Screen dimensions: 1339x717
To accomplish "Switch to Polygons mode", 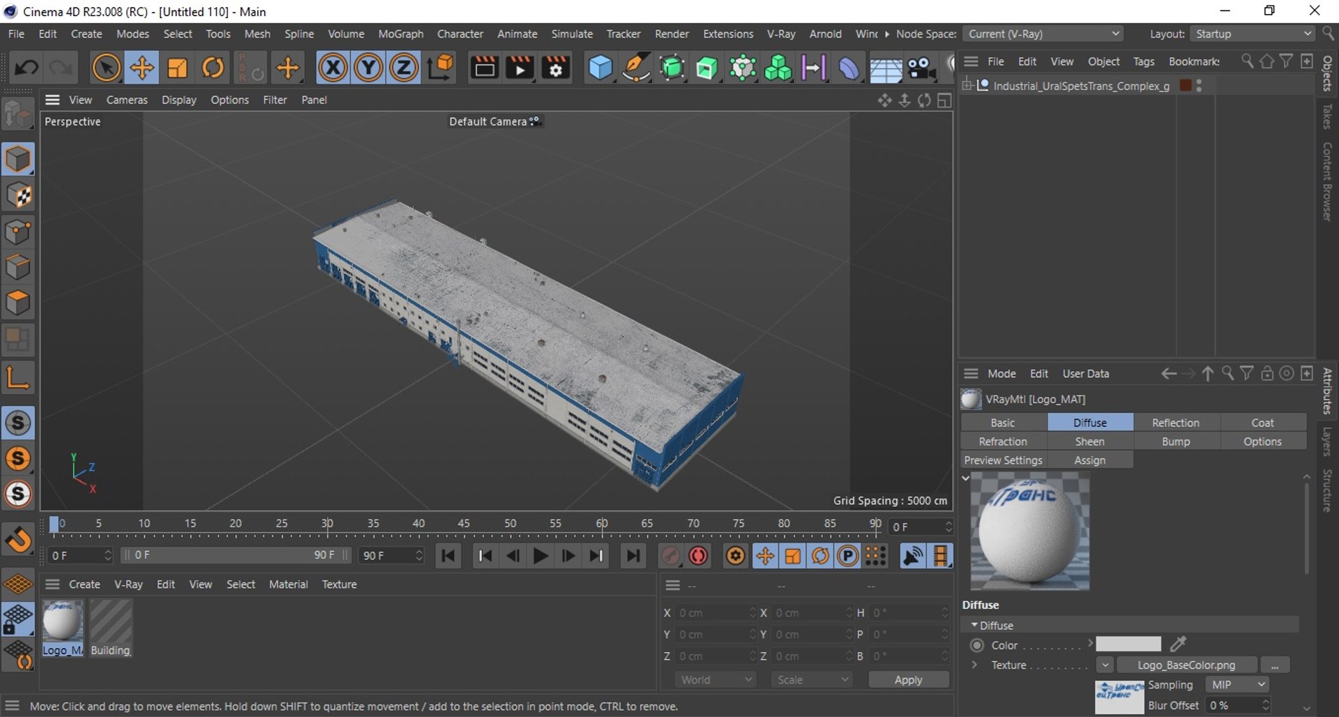I will click(x=18, y=303).
